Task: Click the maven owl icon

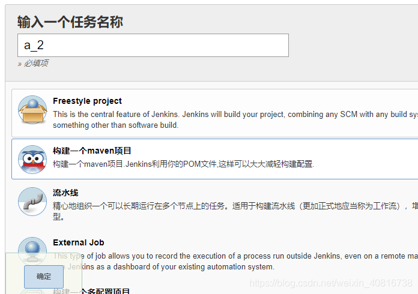Action: pos(32,160)
